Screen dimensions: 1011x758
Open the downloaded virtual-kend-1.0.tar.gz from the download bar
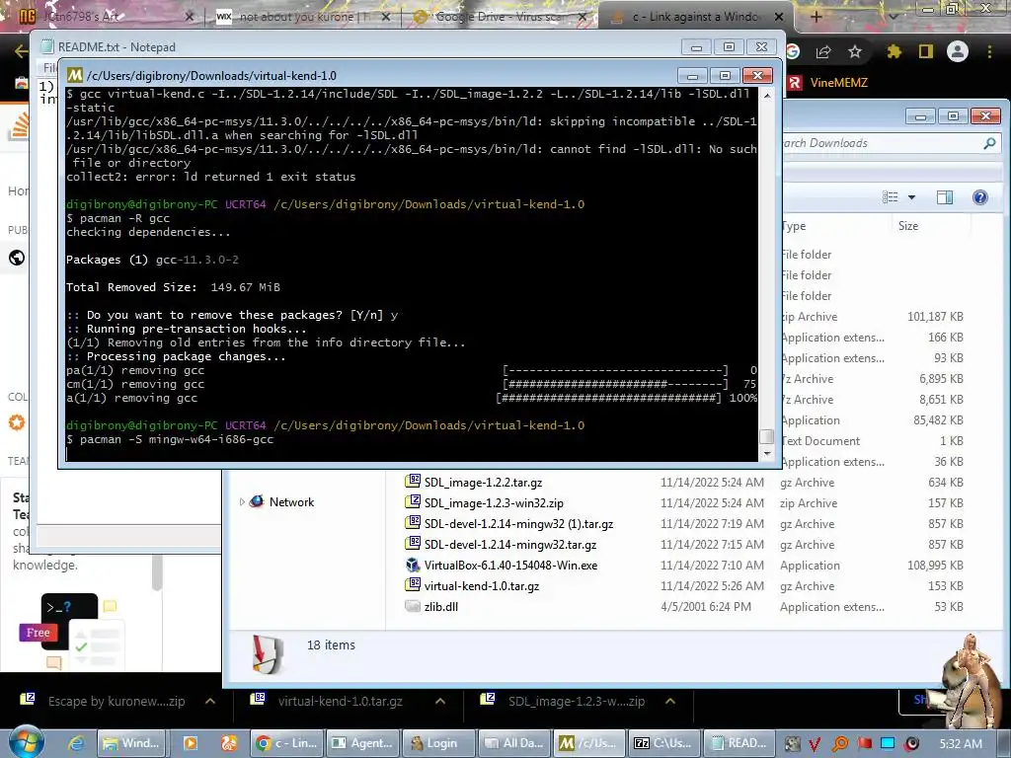coord(341,702)
